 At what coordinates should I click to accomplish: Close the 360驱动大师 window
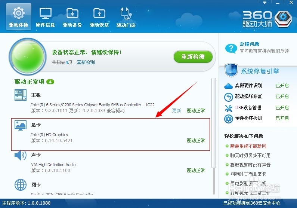point(291,3)
